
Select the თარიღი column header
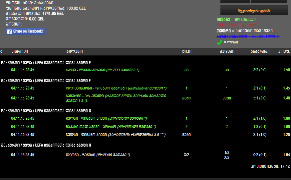pyautogui.click(x=20, y=51)
